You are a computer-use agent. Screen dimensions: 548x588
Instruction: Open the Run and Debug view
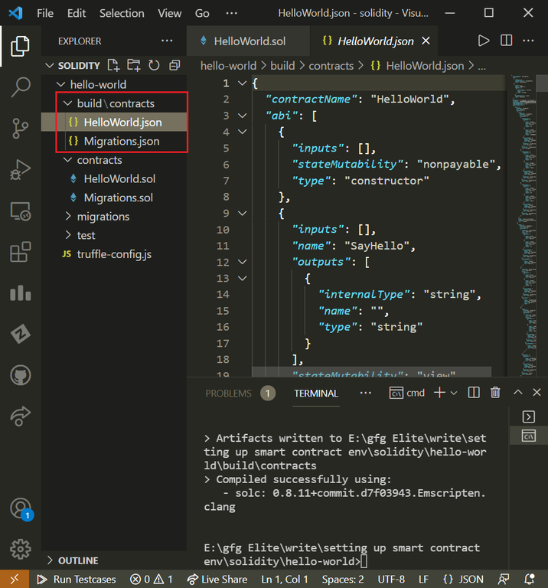point(21,169)
